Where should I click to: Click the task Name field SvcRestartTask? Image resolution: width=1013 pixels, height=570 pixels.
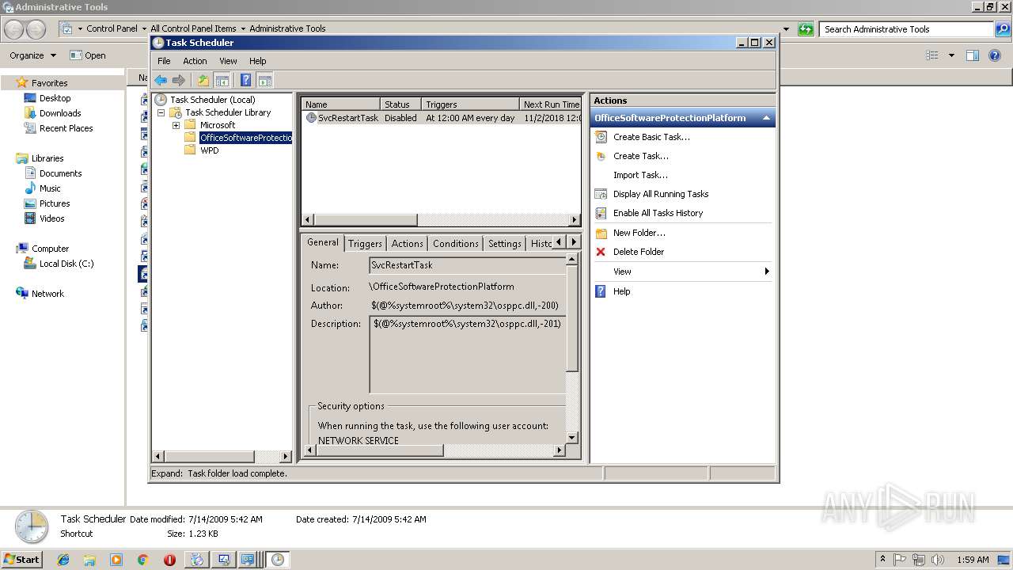click(468, 265)
